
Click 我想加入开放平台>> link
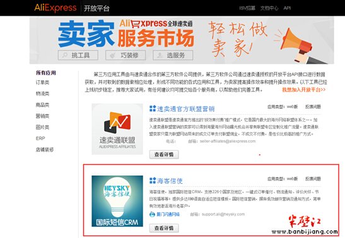pos(303,90)
